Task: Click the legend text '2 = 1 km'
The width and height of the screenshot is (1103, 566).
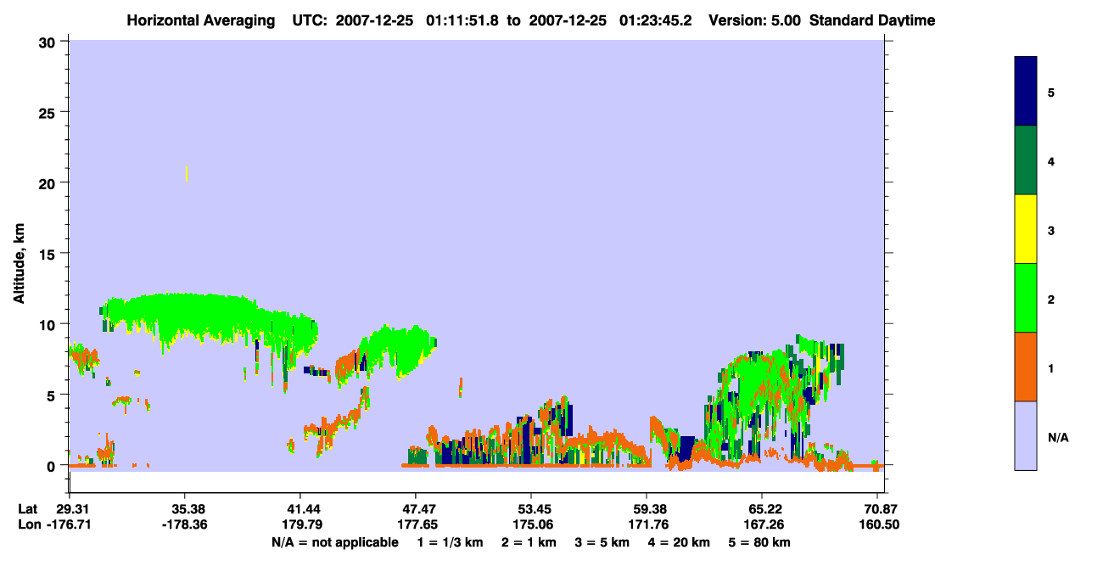Action: tap(529, 542)
